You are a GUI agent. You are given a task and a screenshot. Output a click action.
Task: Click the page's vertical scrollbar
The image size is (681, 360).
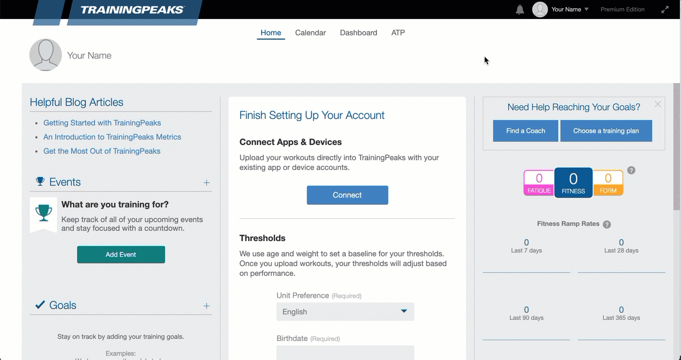[676, 147]
